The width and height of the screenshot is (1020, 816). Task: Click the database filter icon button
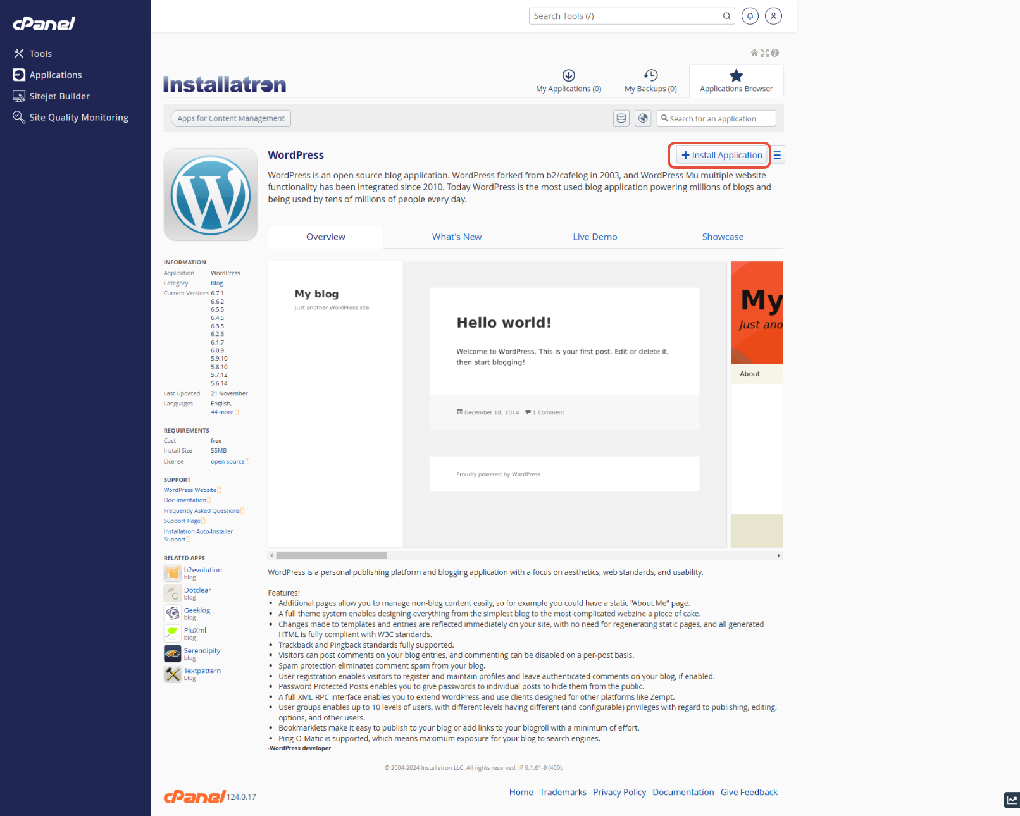tap(621, 118)
